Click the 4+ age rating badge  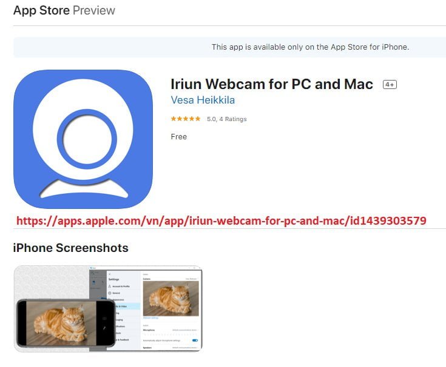(x=390, y=85)
